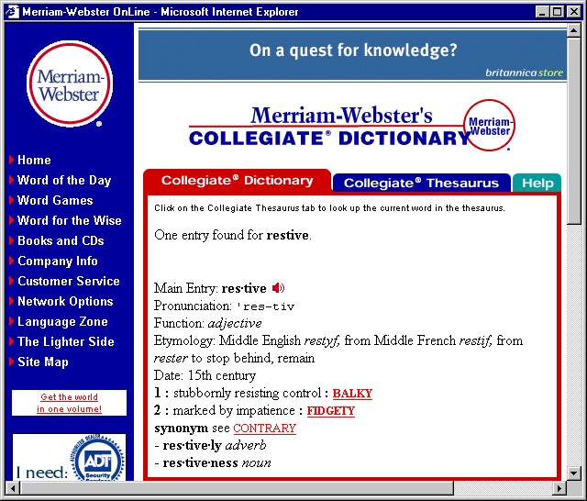Viewport: 587px width, 501px height.
Task: Click 'Get the world in one volume!' link
Action: point(70,403)
